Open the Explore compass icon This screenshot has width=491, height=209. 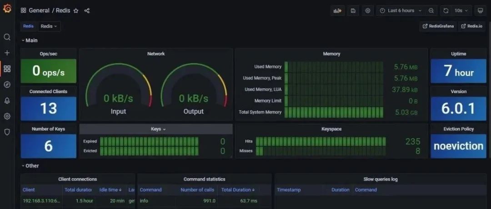point(7,85)
